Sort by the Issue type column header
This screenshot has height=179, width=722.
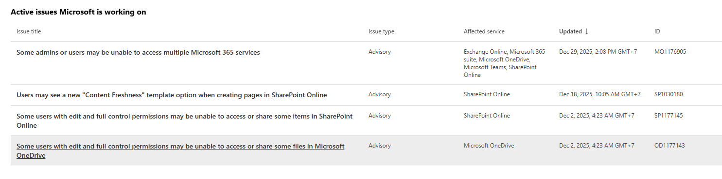tap(381, 31)
